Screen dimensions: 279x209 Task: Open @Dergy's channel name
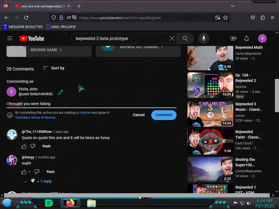pos(28,157)
